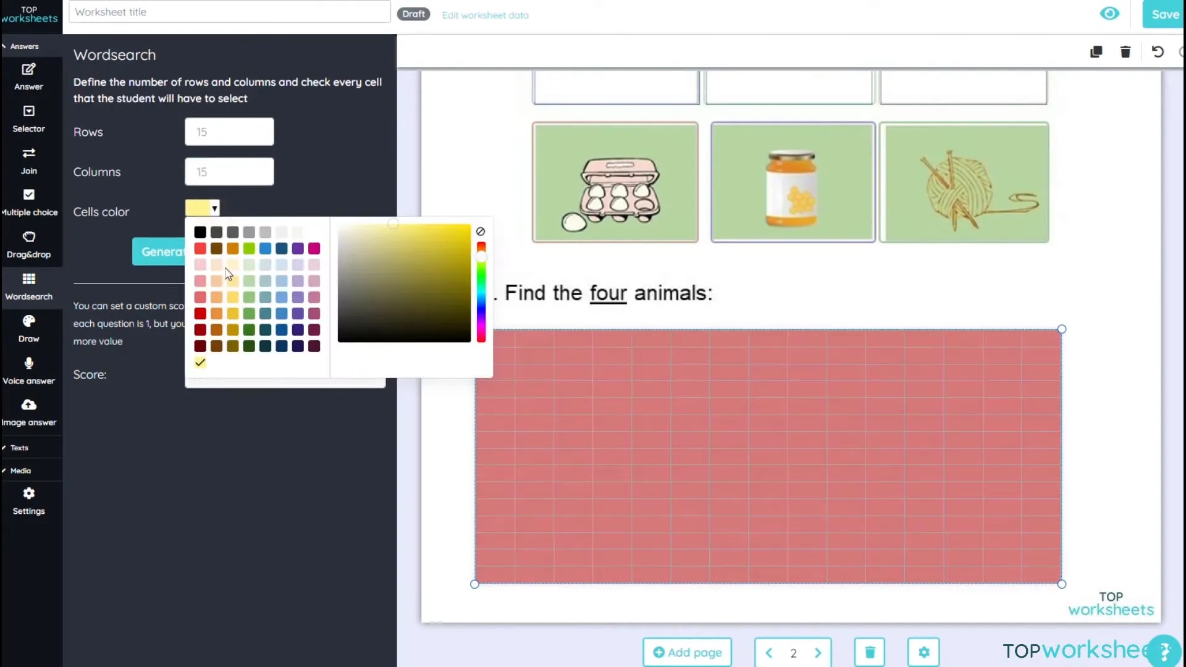Toggle worksheet preview with the eye icon
This screenshot has height=667, width=1186.
tap(1110, 13)
